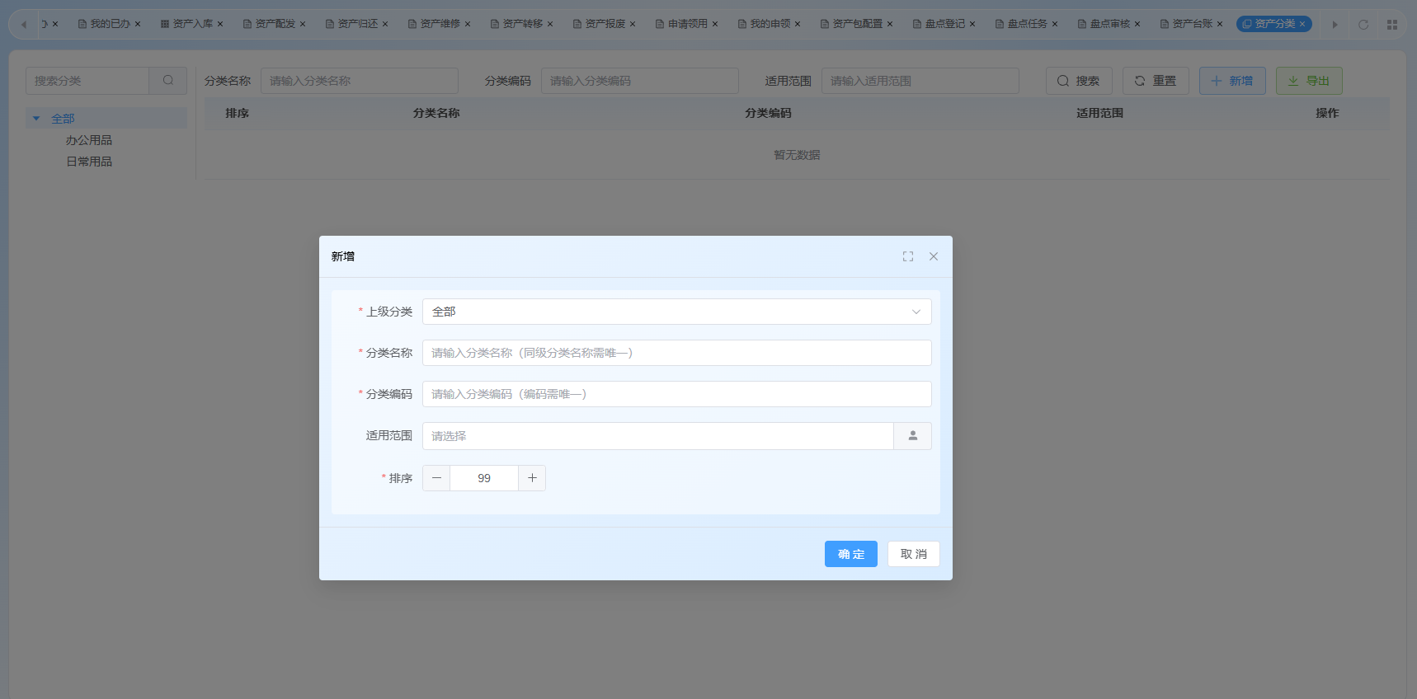Viewport: 1417px width, 699px height.
Task: Open the 上级分类 dropdown
Action: pos(677,312)
